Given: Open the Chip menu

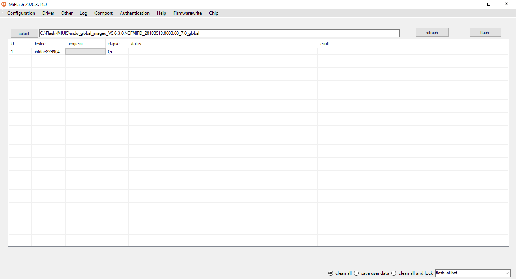Looking at the screenshot, I should click(213, 13).
